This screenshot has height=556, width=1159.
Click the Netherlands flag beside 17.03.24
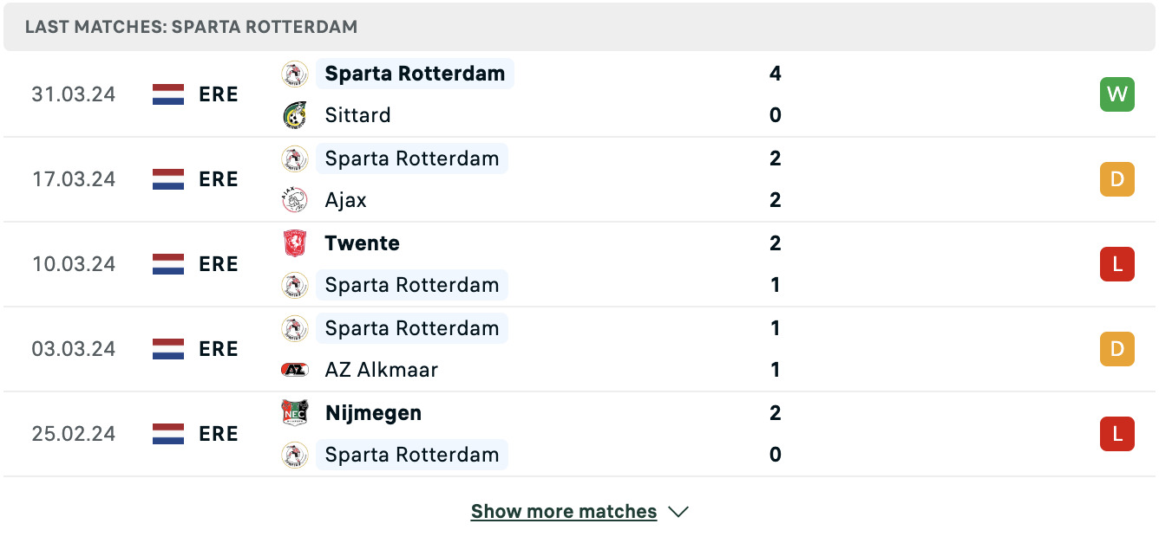(x=168, y=179)
